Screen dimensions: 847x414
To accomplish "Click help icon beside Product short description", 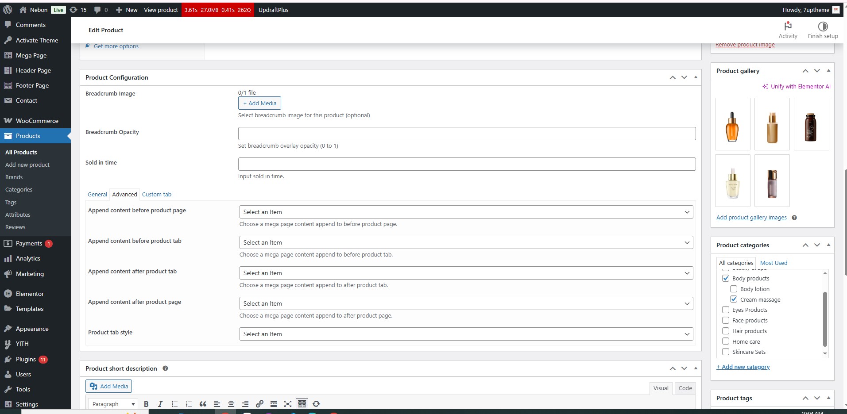I will point(165,368).
